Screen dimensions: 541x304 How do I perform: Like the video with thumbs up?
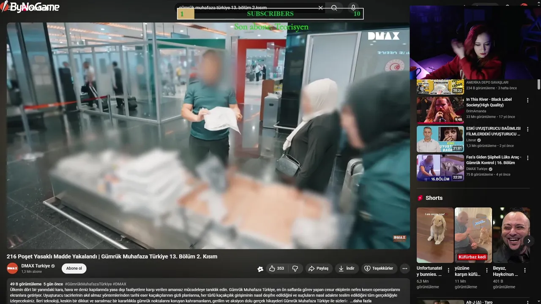pyautogui.click(x=272, y=269)
